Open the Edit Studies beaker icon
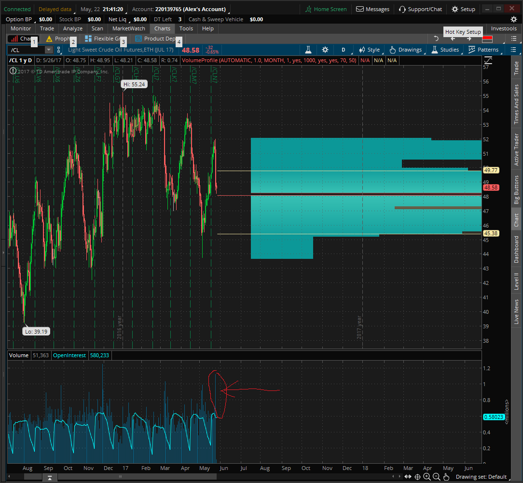 click(308, 50)
